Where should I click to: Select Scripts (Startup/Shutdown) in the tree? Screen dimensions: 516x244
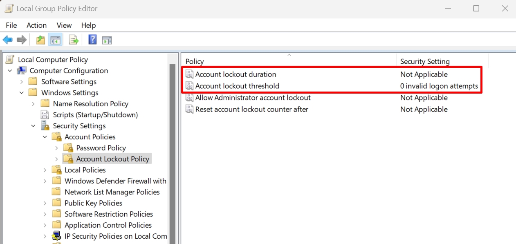pos(95,115)
